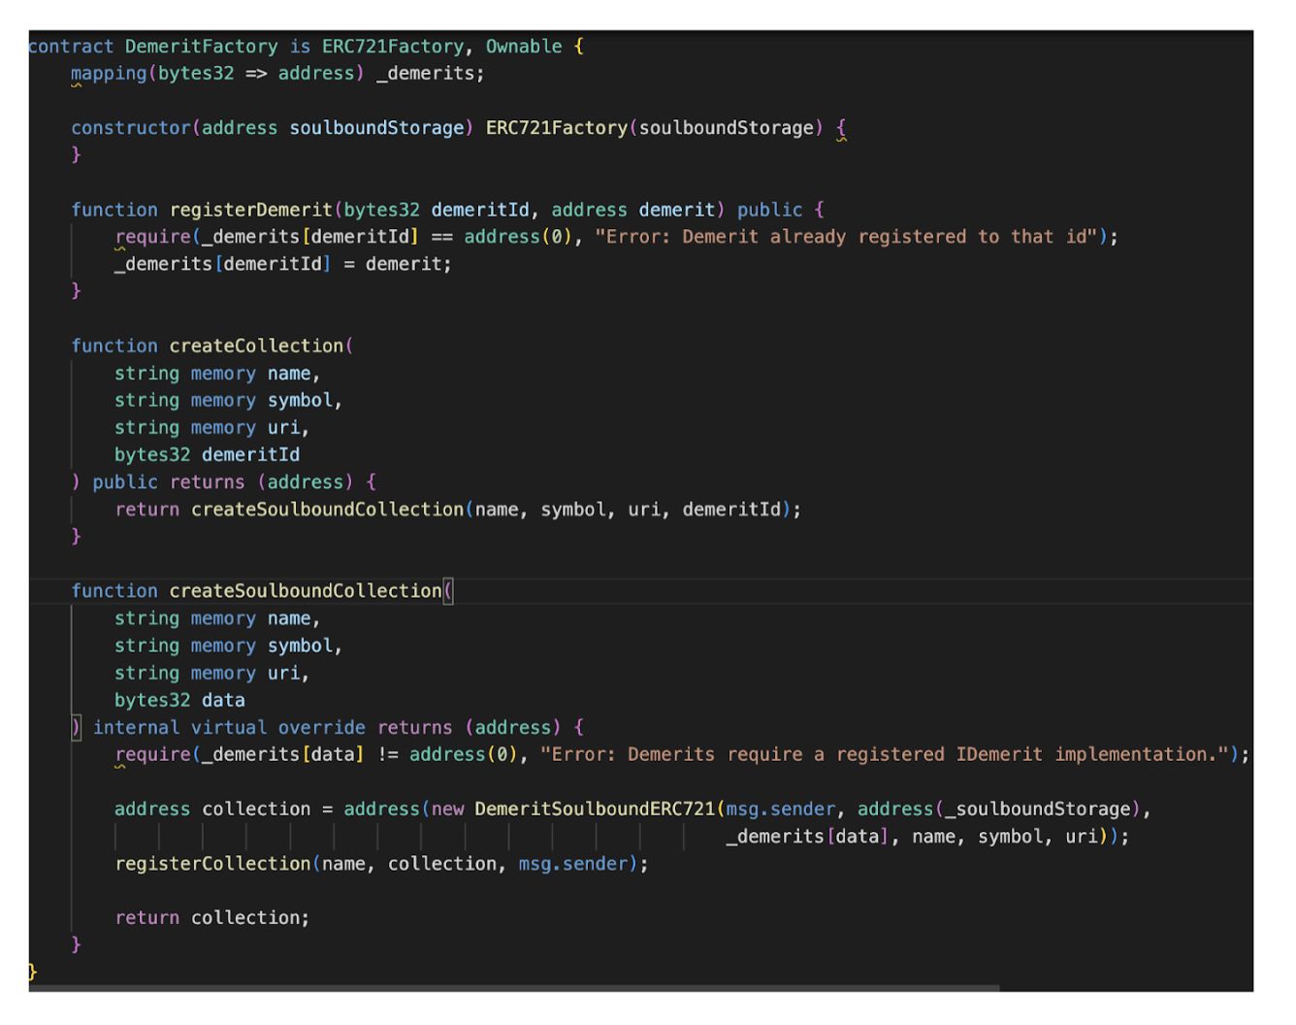This screenshot has width=1296, height=1025.
Task: Click the 'createCollection(' function name
Action: (262, 346)
